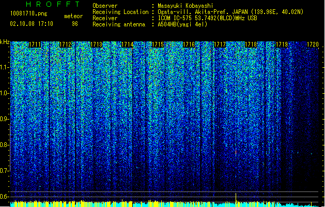Viewport: 325px width, 207px height.
Task: Click time marker 1711
Action: (x=35, y=45)
